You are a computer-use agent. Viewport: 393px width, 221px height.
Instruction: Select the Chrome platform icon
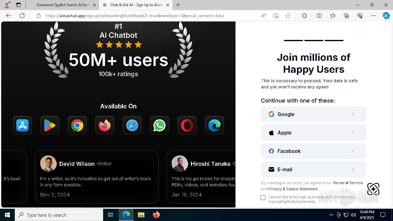pyautogui.click(x=77, y=125)
